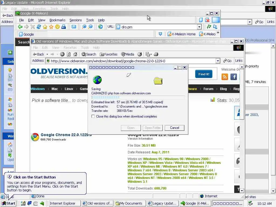The height and width of the screenshot is (207, 276).
Task: Go to K-Meleon home page icon
Action: click(45, 27)
